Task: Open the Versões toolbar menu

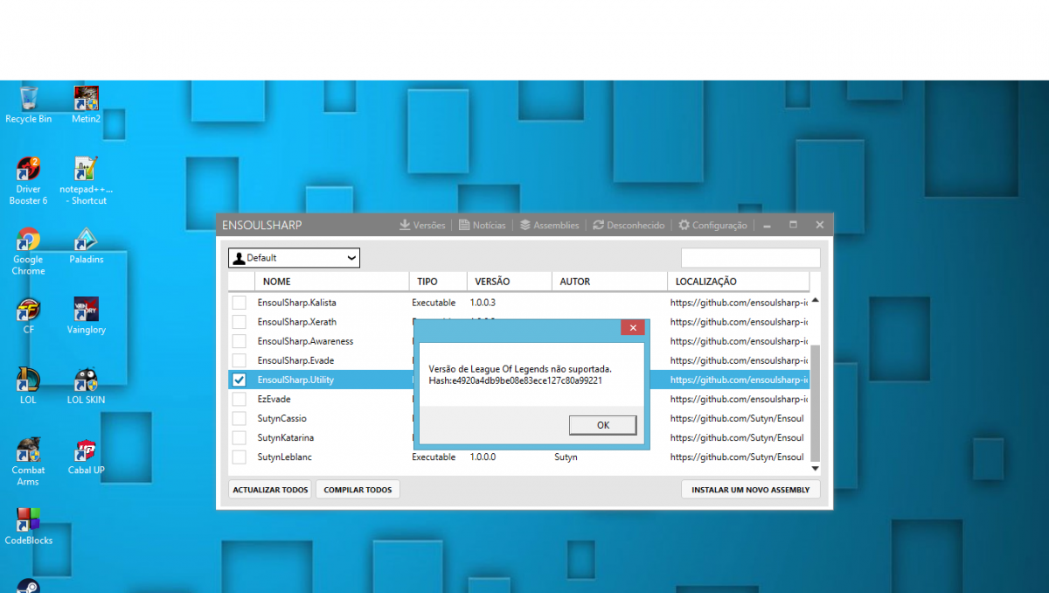Action: [422, 226]
